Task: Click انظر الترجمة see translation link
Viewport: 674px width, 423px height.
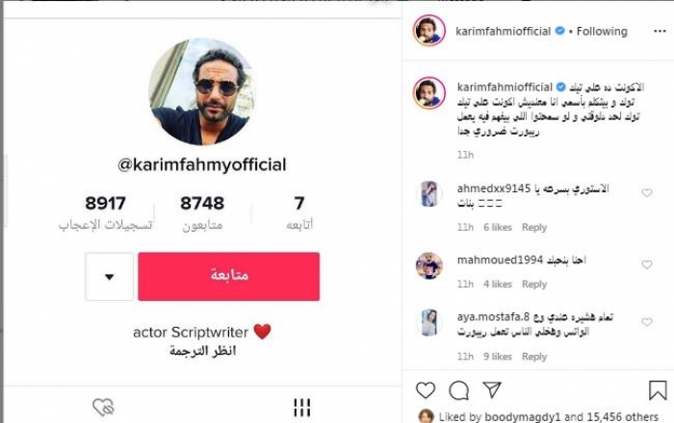Action: [202, 351]
